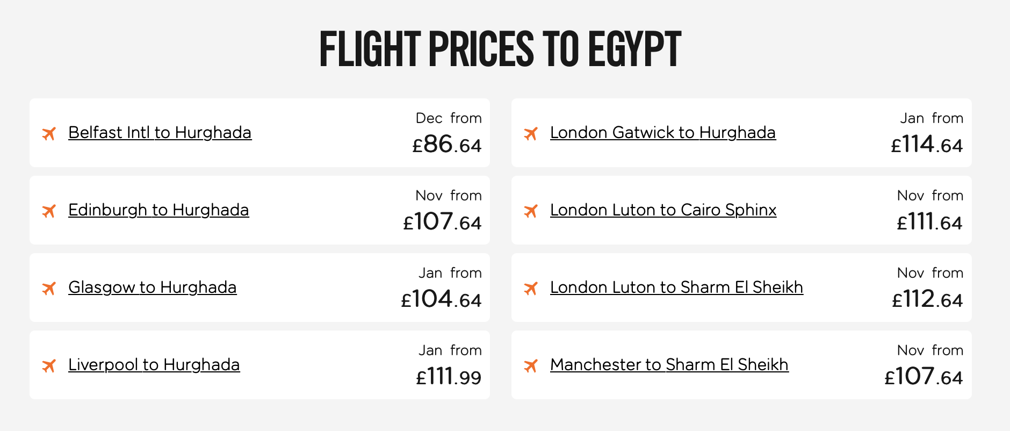Follow the Liverpool to Hurghada link
The width and height of the screenshot is (1010, 431).
pyautogui.click(x=154, y=365)
